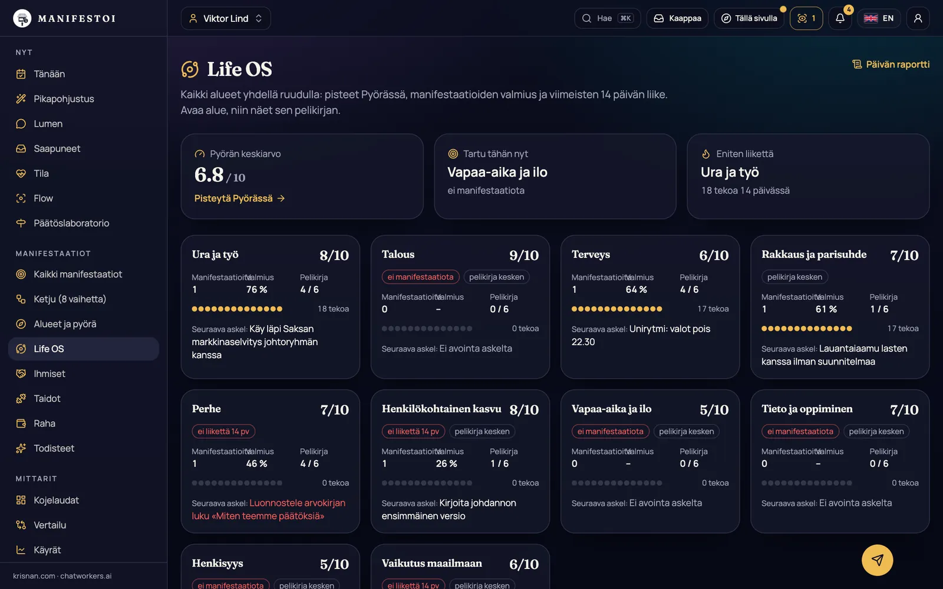
Task: Click the Ura ja työ activity dots bar
Action: pos(237,309)
